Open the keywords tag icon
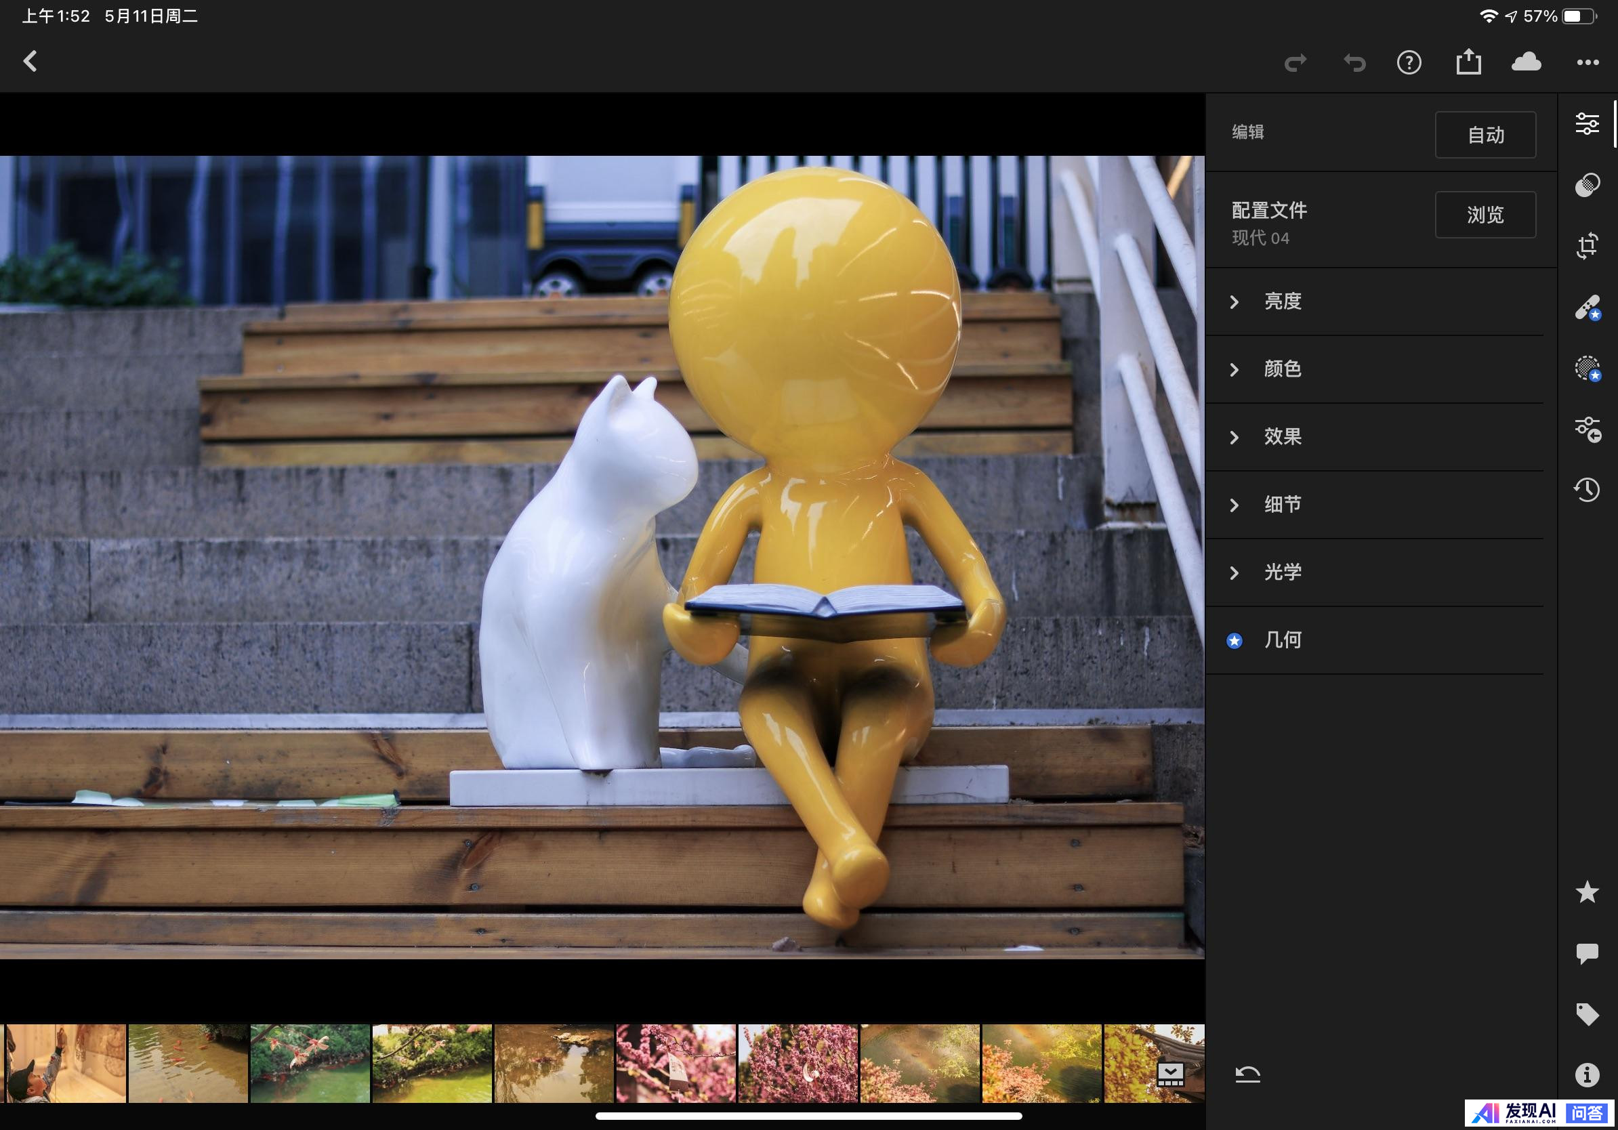The width and height of the screenshot is (1618, 1130). (x=1587, y=1013)
